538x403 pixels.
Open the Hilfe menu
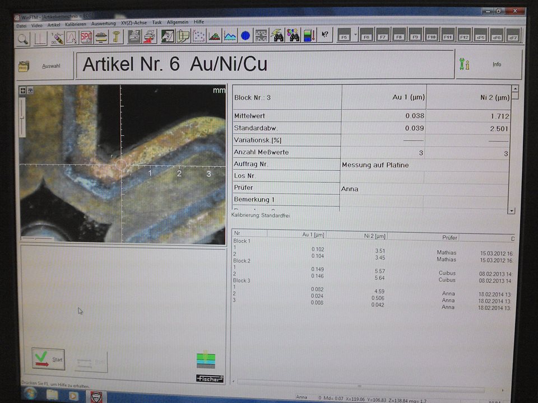[x=198, y=22]
